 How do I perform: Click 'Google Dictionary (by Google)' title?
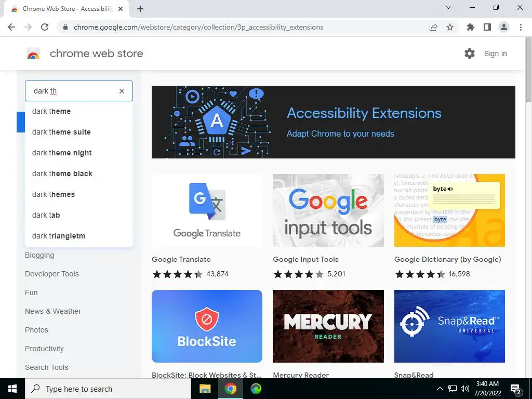447,259
